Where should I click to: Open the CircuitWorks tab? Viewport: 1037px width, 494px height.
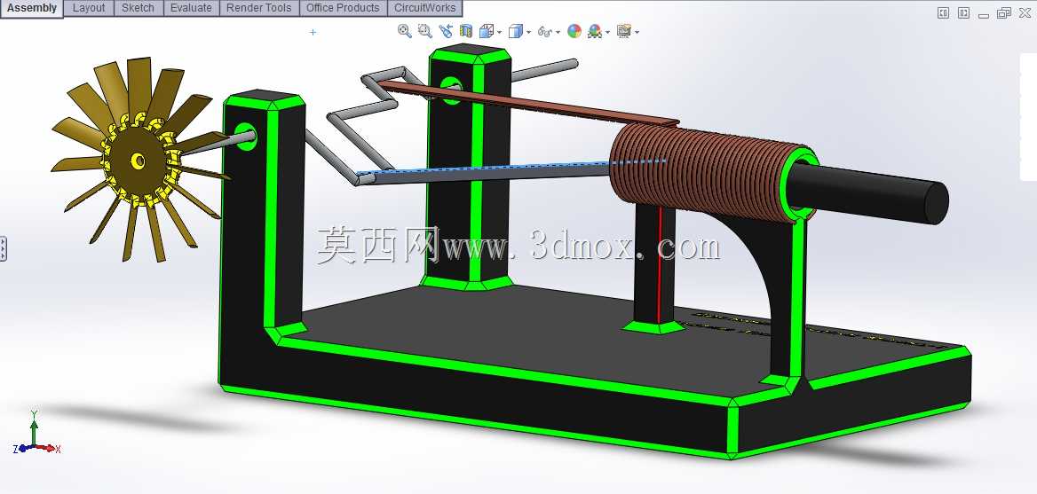click(x=424, y=8)
